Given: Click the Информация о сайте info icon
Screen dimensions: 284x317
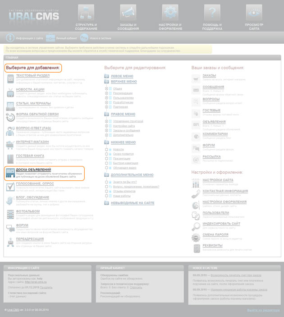Looking at the screenshot, I should pos(10,39).
